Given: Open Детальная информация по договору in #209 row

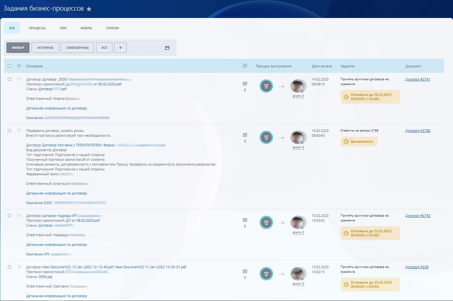Looking at the screenshot, I should [x=57, y=296].
